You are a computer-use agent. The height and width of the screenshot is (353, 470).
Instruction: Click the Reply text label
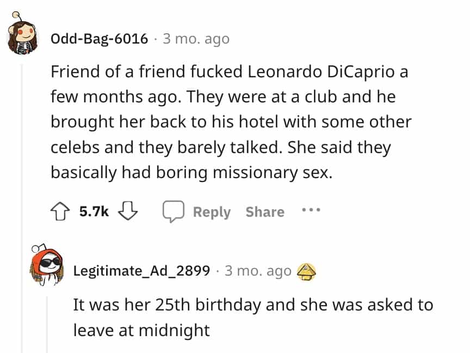[212, 212]
